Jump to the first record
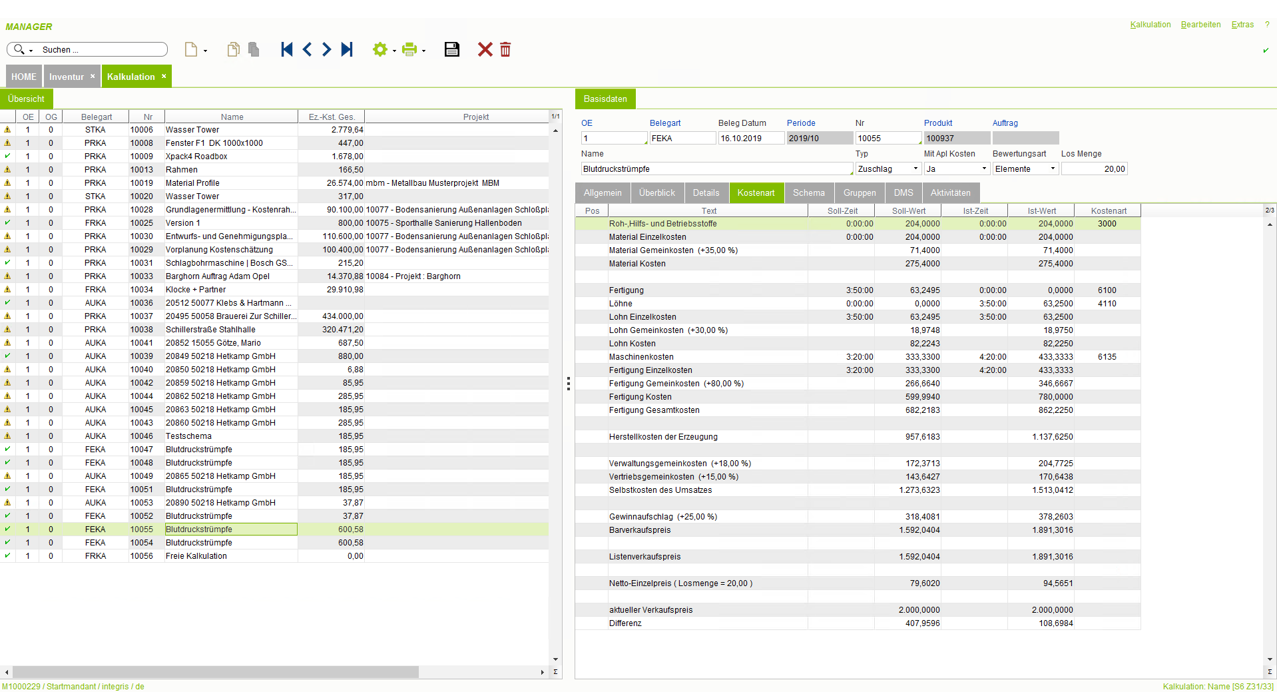The width and height of the screenshot is (1277, 692). click(x=287, y=49)
